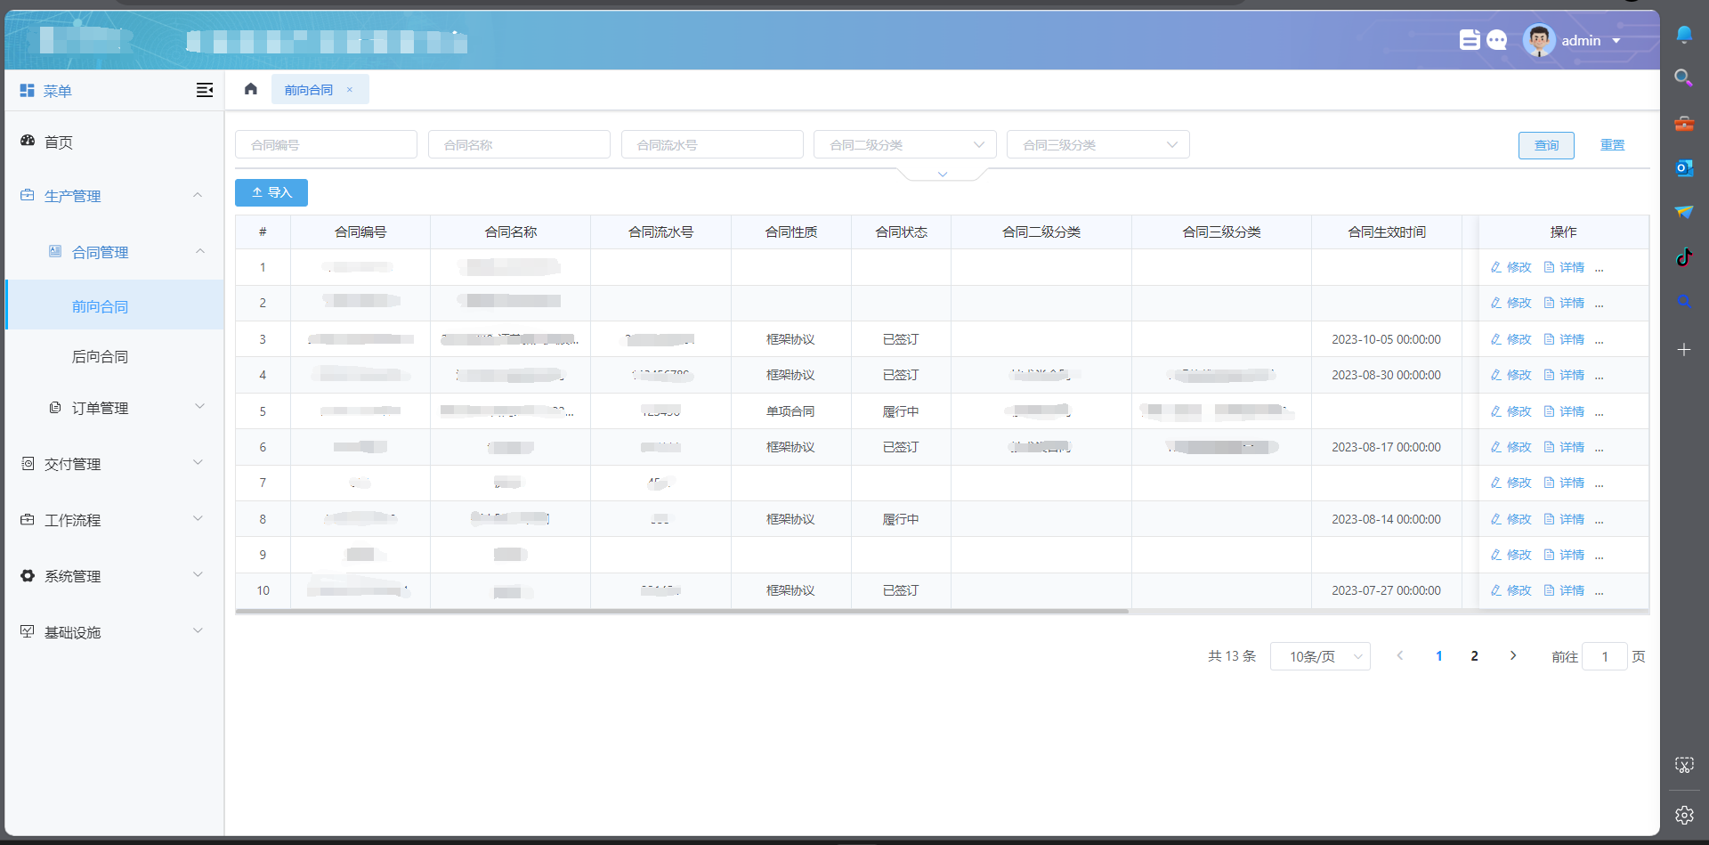The width and height of the screenshot is (1709, 845).
Task: Click the 单项合同 cell in row 5
Action: tap(790, 411)
